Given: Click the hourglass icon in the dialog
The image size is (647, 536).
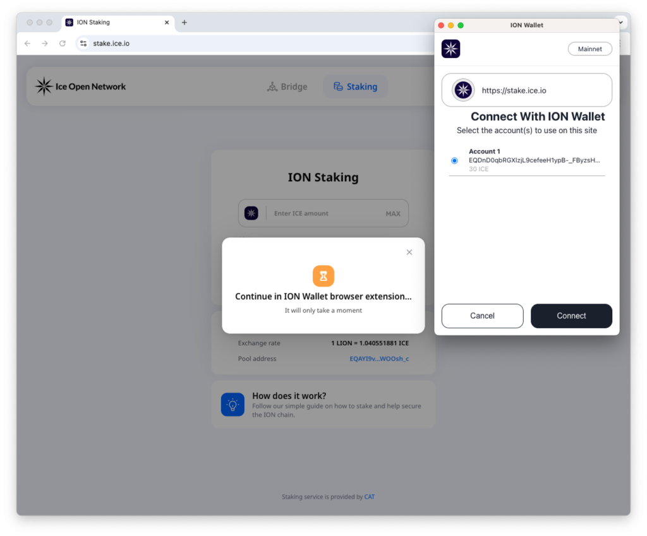Looking at the screenshot, I should pyautogui.click(x=323, y=276).
